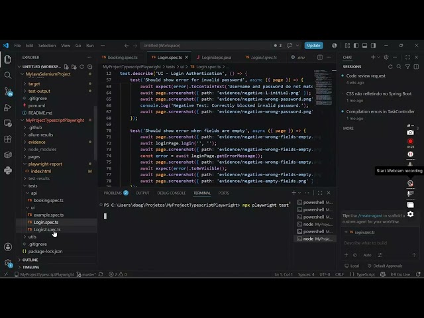
Task: Open the Accounts menu icon
Action: tap(8, 247)
